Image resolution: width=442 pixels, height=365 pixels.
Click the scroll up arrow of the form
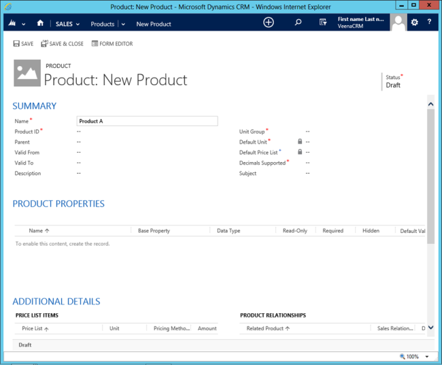[x=430, y=104]
